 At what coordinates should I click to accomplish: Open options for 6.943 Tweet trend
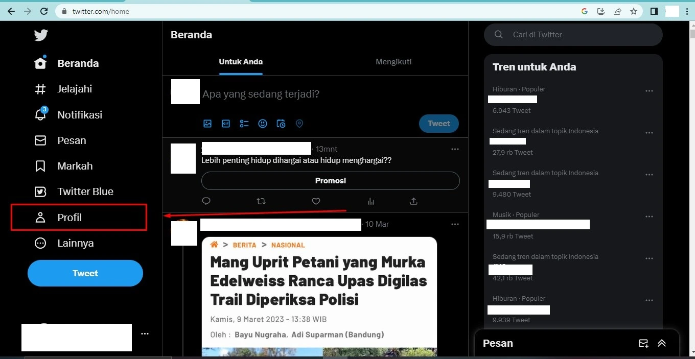(x=649, y=91)
